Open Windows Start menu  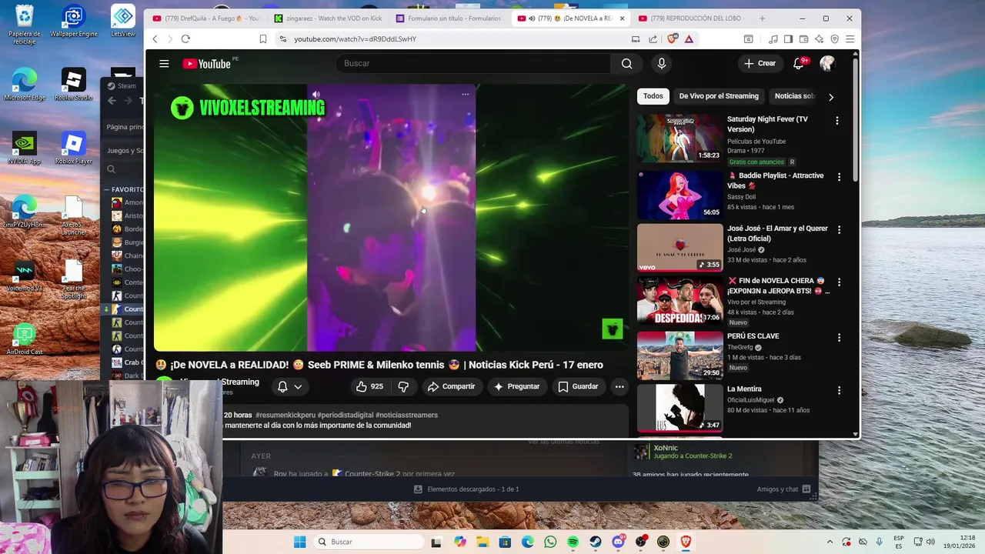point(299,542)
